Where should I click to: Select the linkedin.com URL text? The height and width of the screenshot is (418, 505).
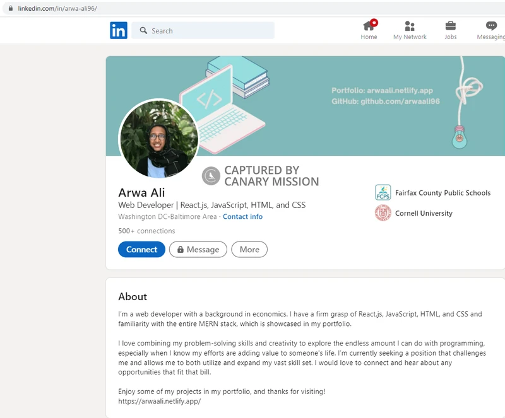(57, 8)
